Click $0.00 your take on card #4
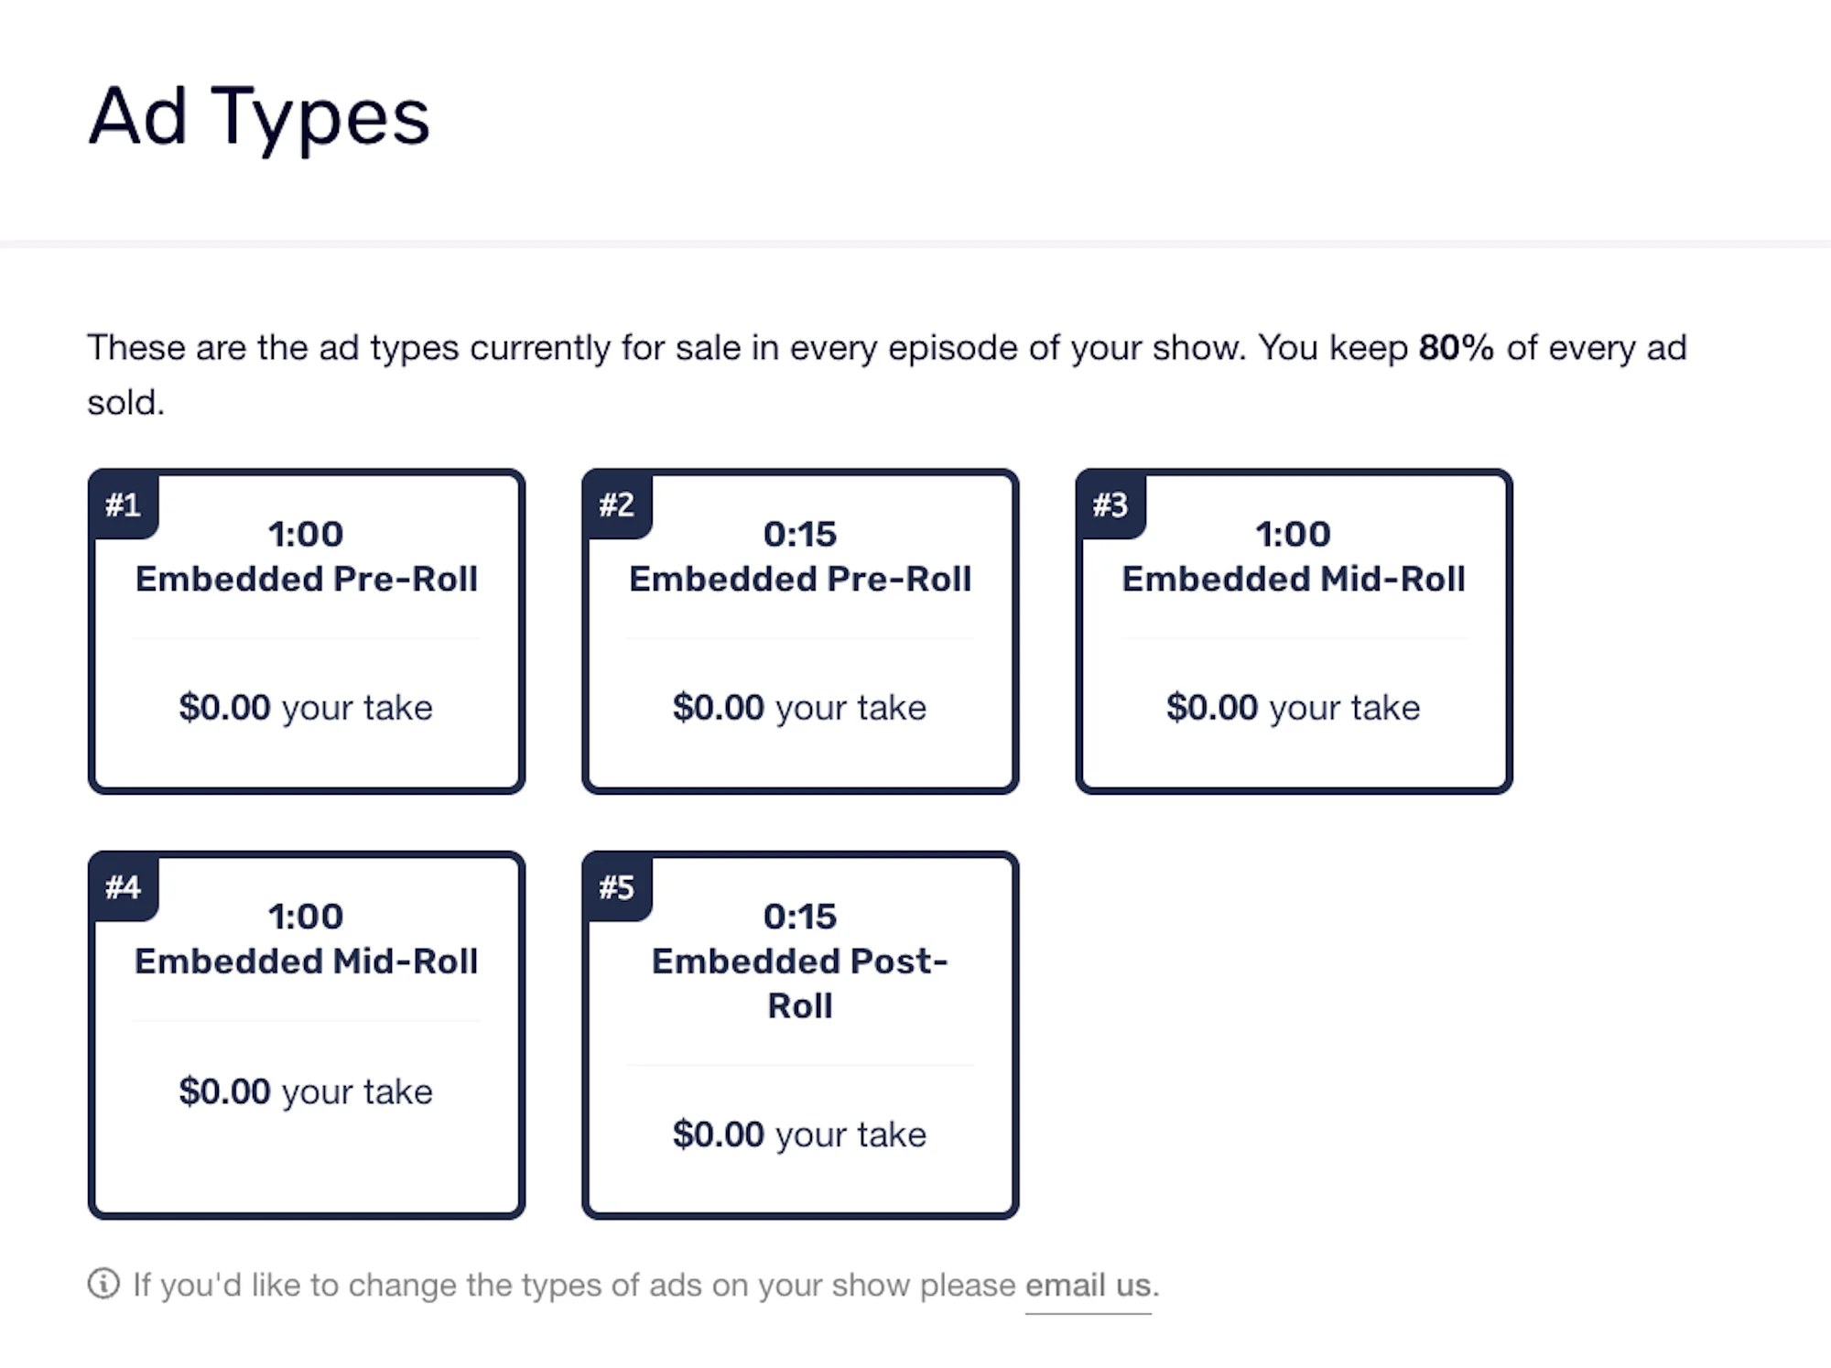The width and height of the screenshot is (1831, 1368). tap(306, 1091)
